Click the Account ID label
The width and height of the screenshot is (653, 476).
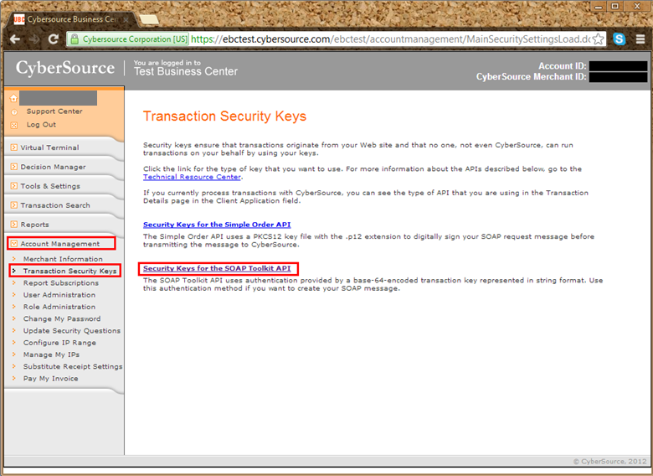[563, 66]
